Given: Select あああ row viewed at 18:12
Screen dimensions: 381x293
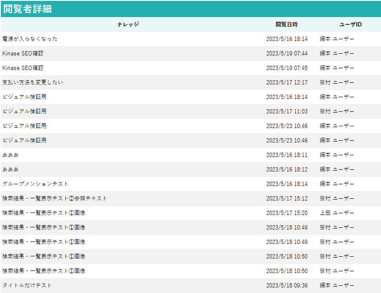Looking at the screenshot, I should pyautogui.click(x=10, y=170).
